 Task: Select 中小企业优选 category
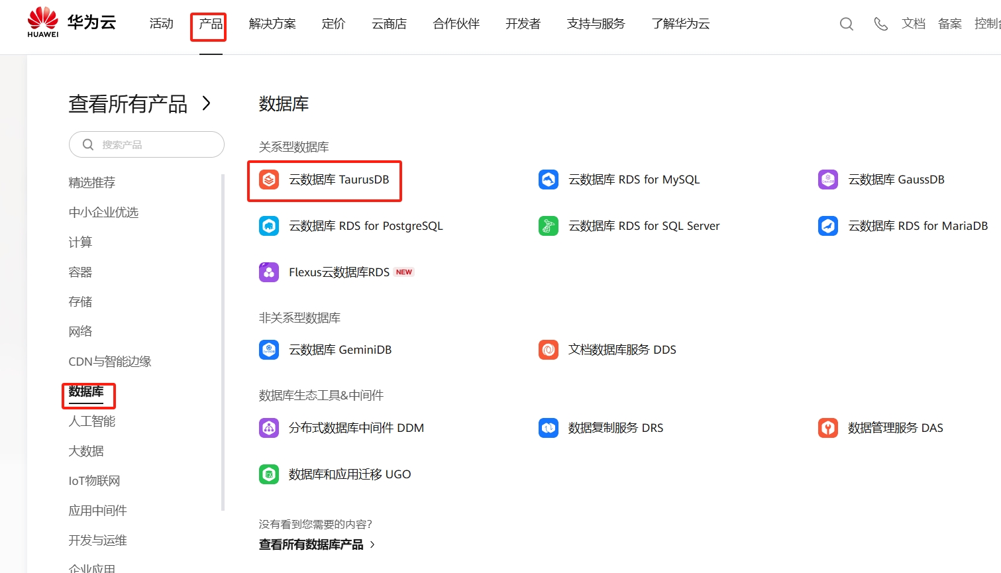click(103, 212)
